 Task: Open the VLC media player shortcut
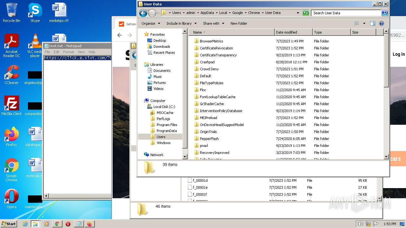click(x=35, y=46)
